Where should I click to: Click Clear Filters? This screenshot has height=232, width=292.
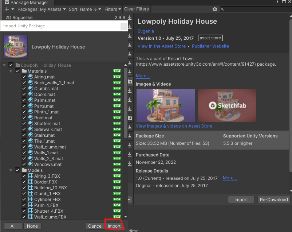[x=137, y=9]
